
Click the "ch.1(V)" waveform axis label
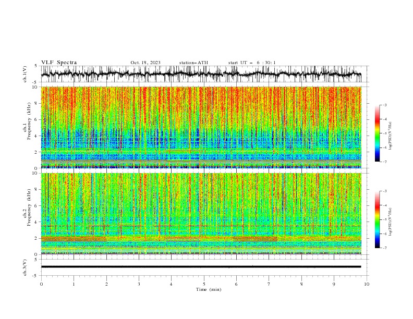(x=25, y=74)
